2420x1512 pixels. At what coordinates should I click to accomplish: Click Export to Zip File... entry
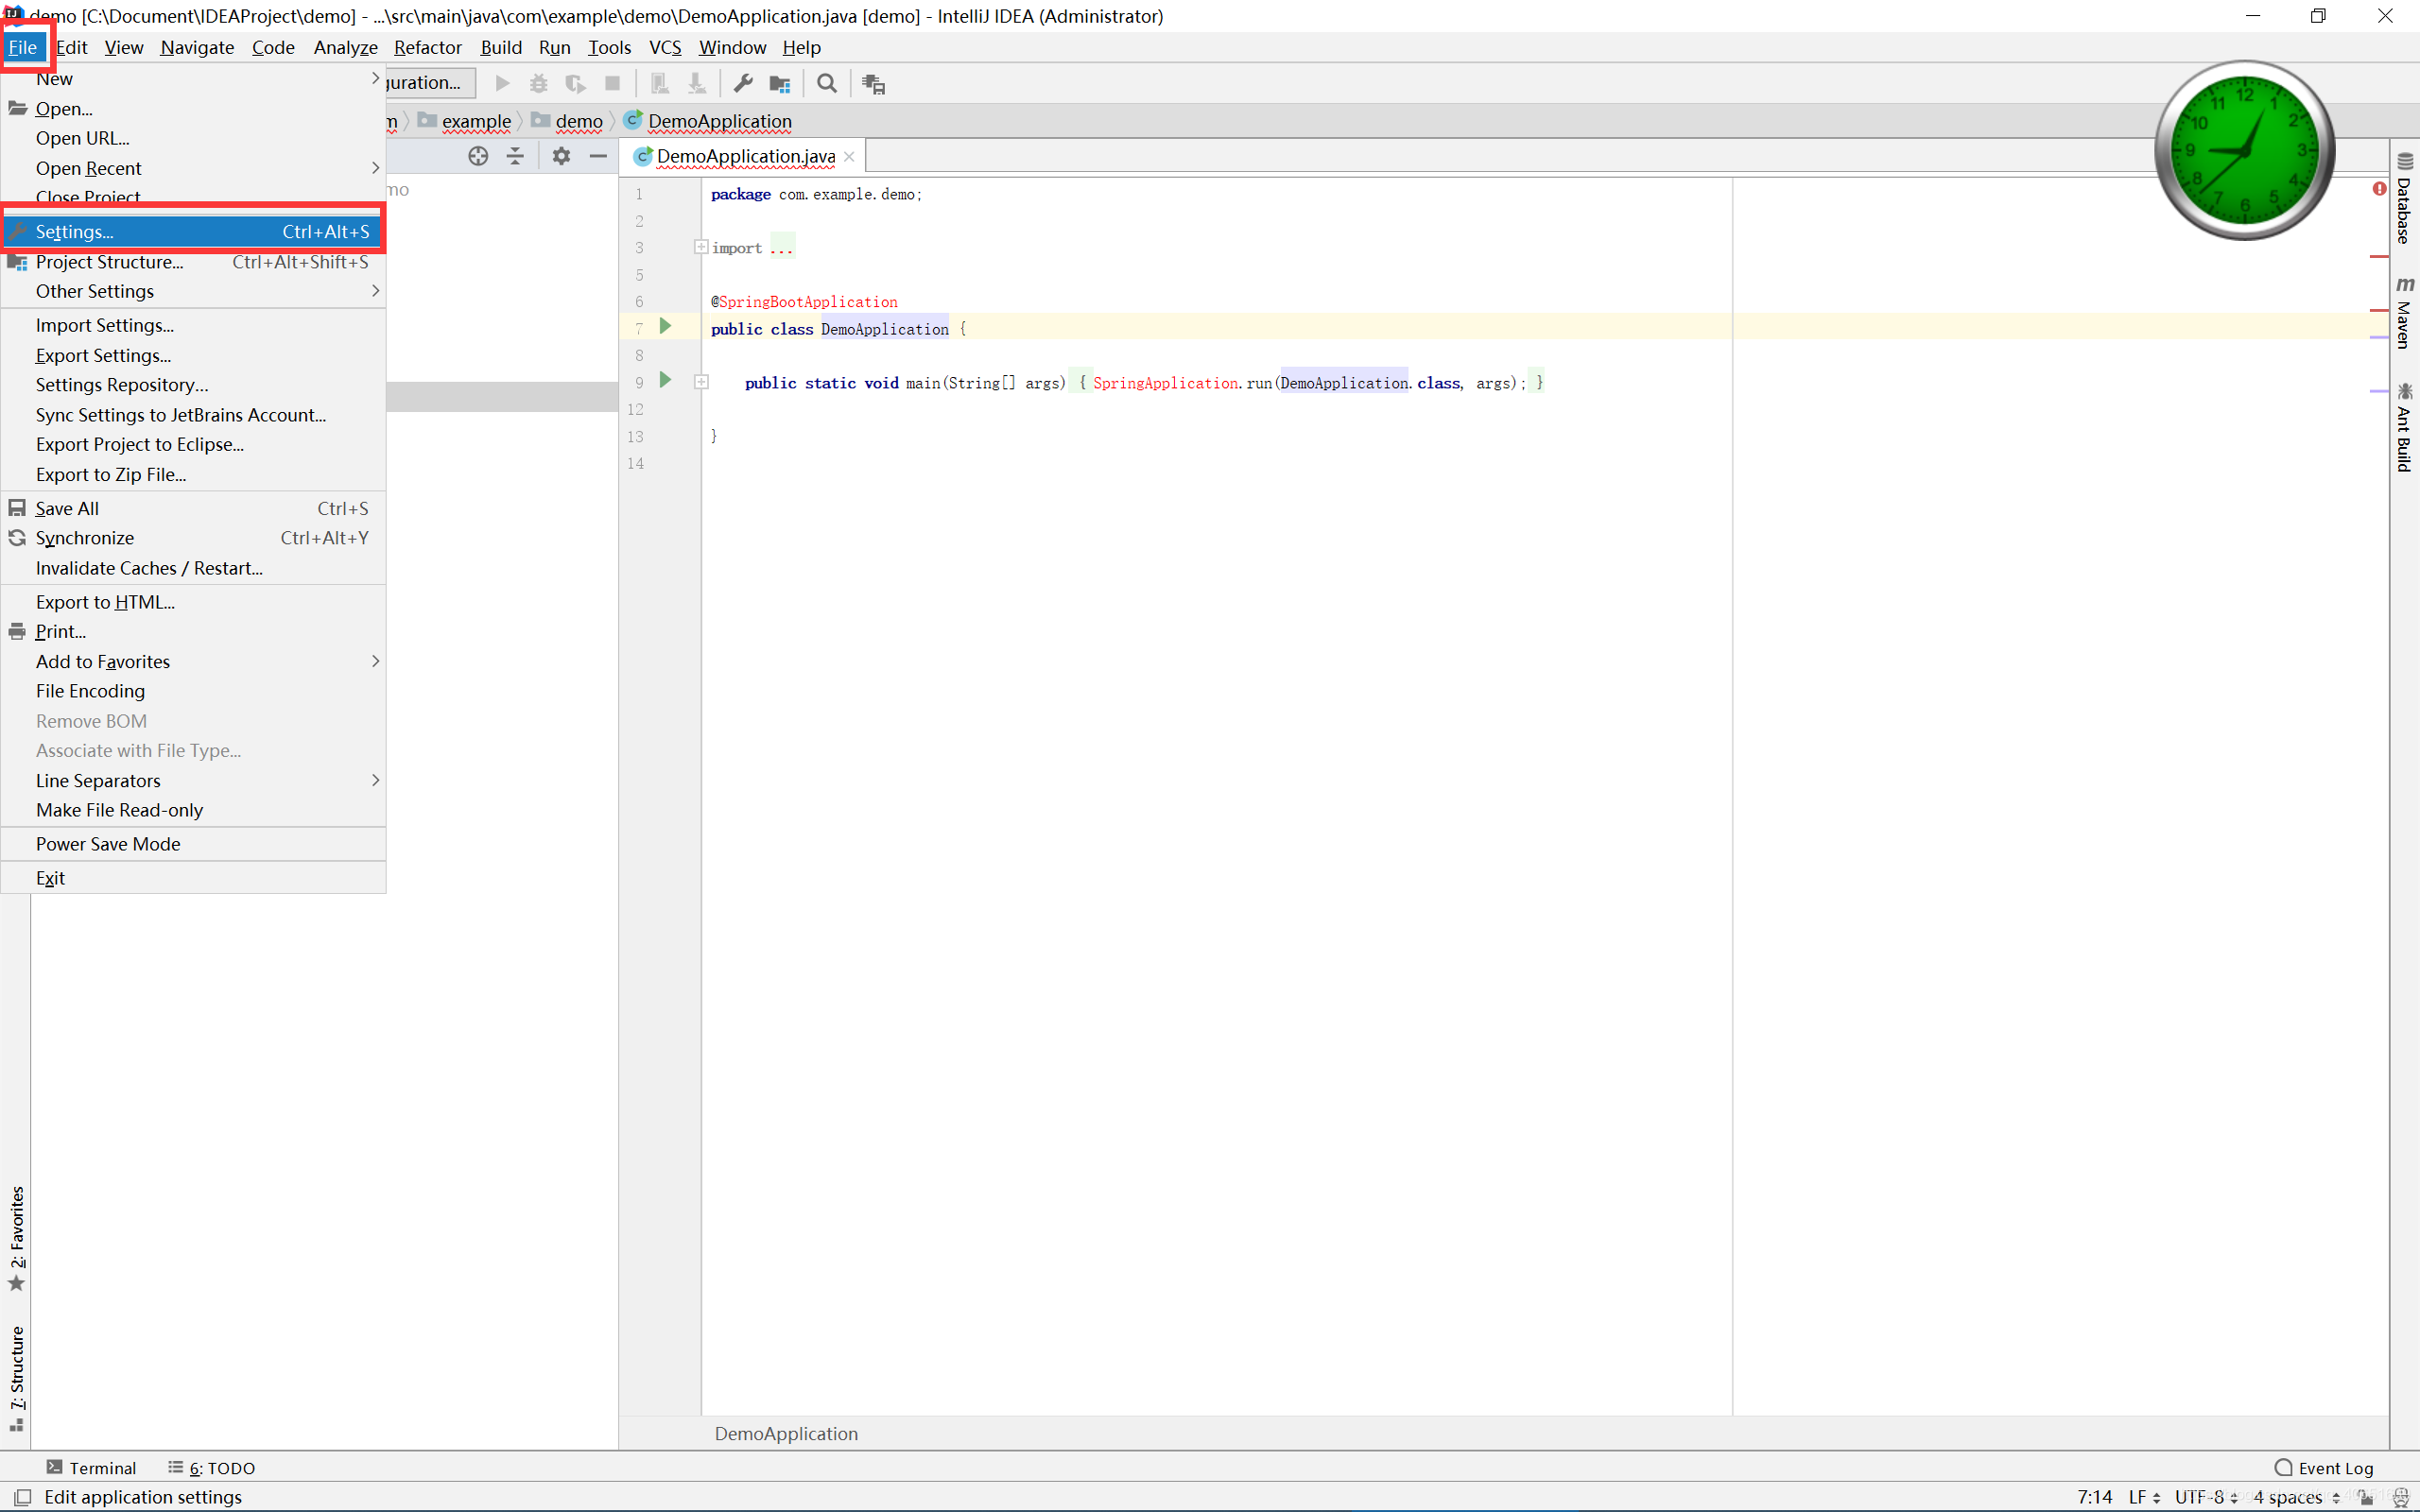[x=193, y=474]
